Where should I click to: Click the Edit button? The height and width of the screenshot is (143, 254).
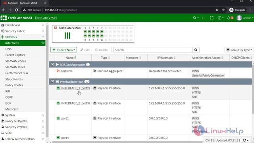coord(85,50)
